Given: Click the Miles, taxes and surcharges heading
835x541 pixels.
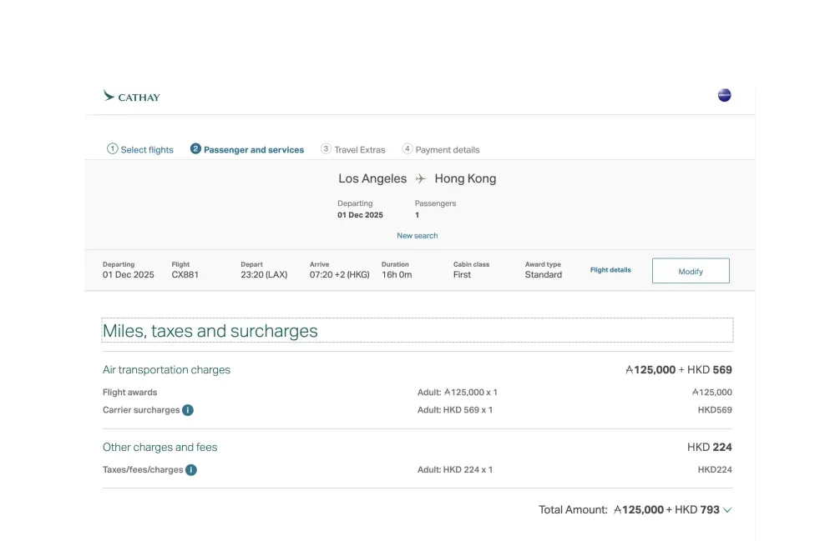Looking at the screenshot, I should 210,331.
